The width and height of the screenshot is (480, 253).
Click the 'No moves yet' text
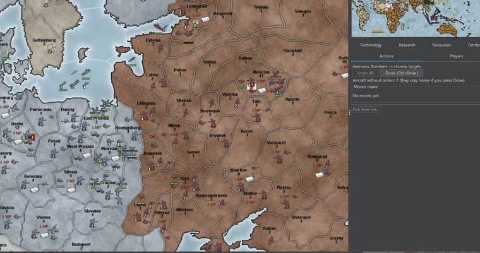point(366,96)
